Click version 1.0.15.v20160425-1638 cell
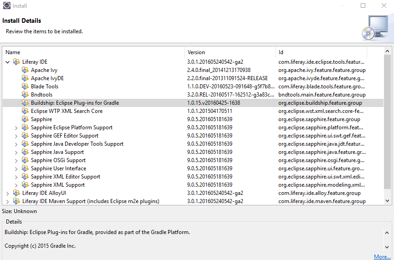Screen dimensions: 394x260 [214, 103]
